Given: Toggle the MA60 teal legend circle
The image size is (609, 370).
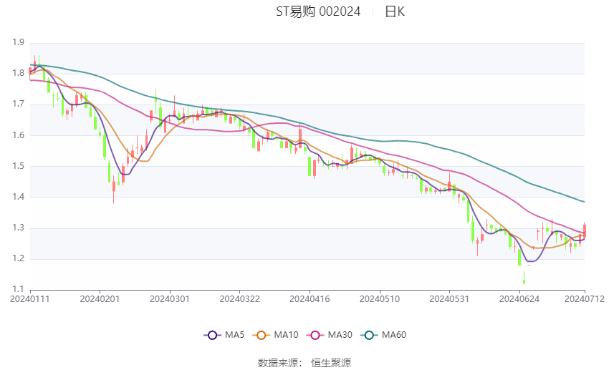Looking at the screenshot, I should click(x=369, y=335).
